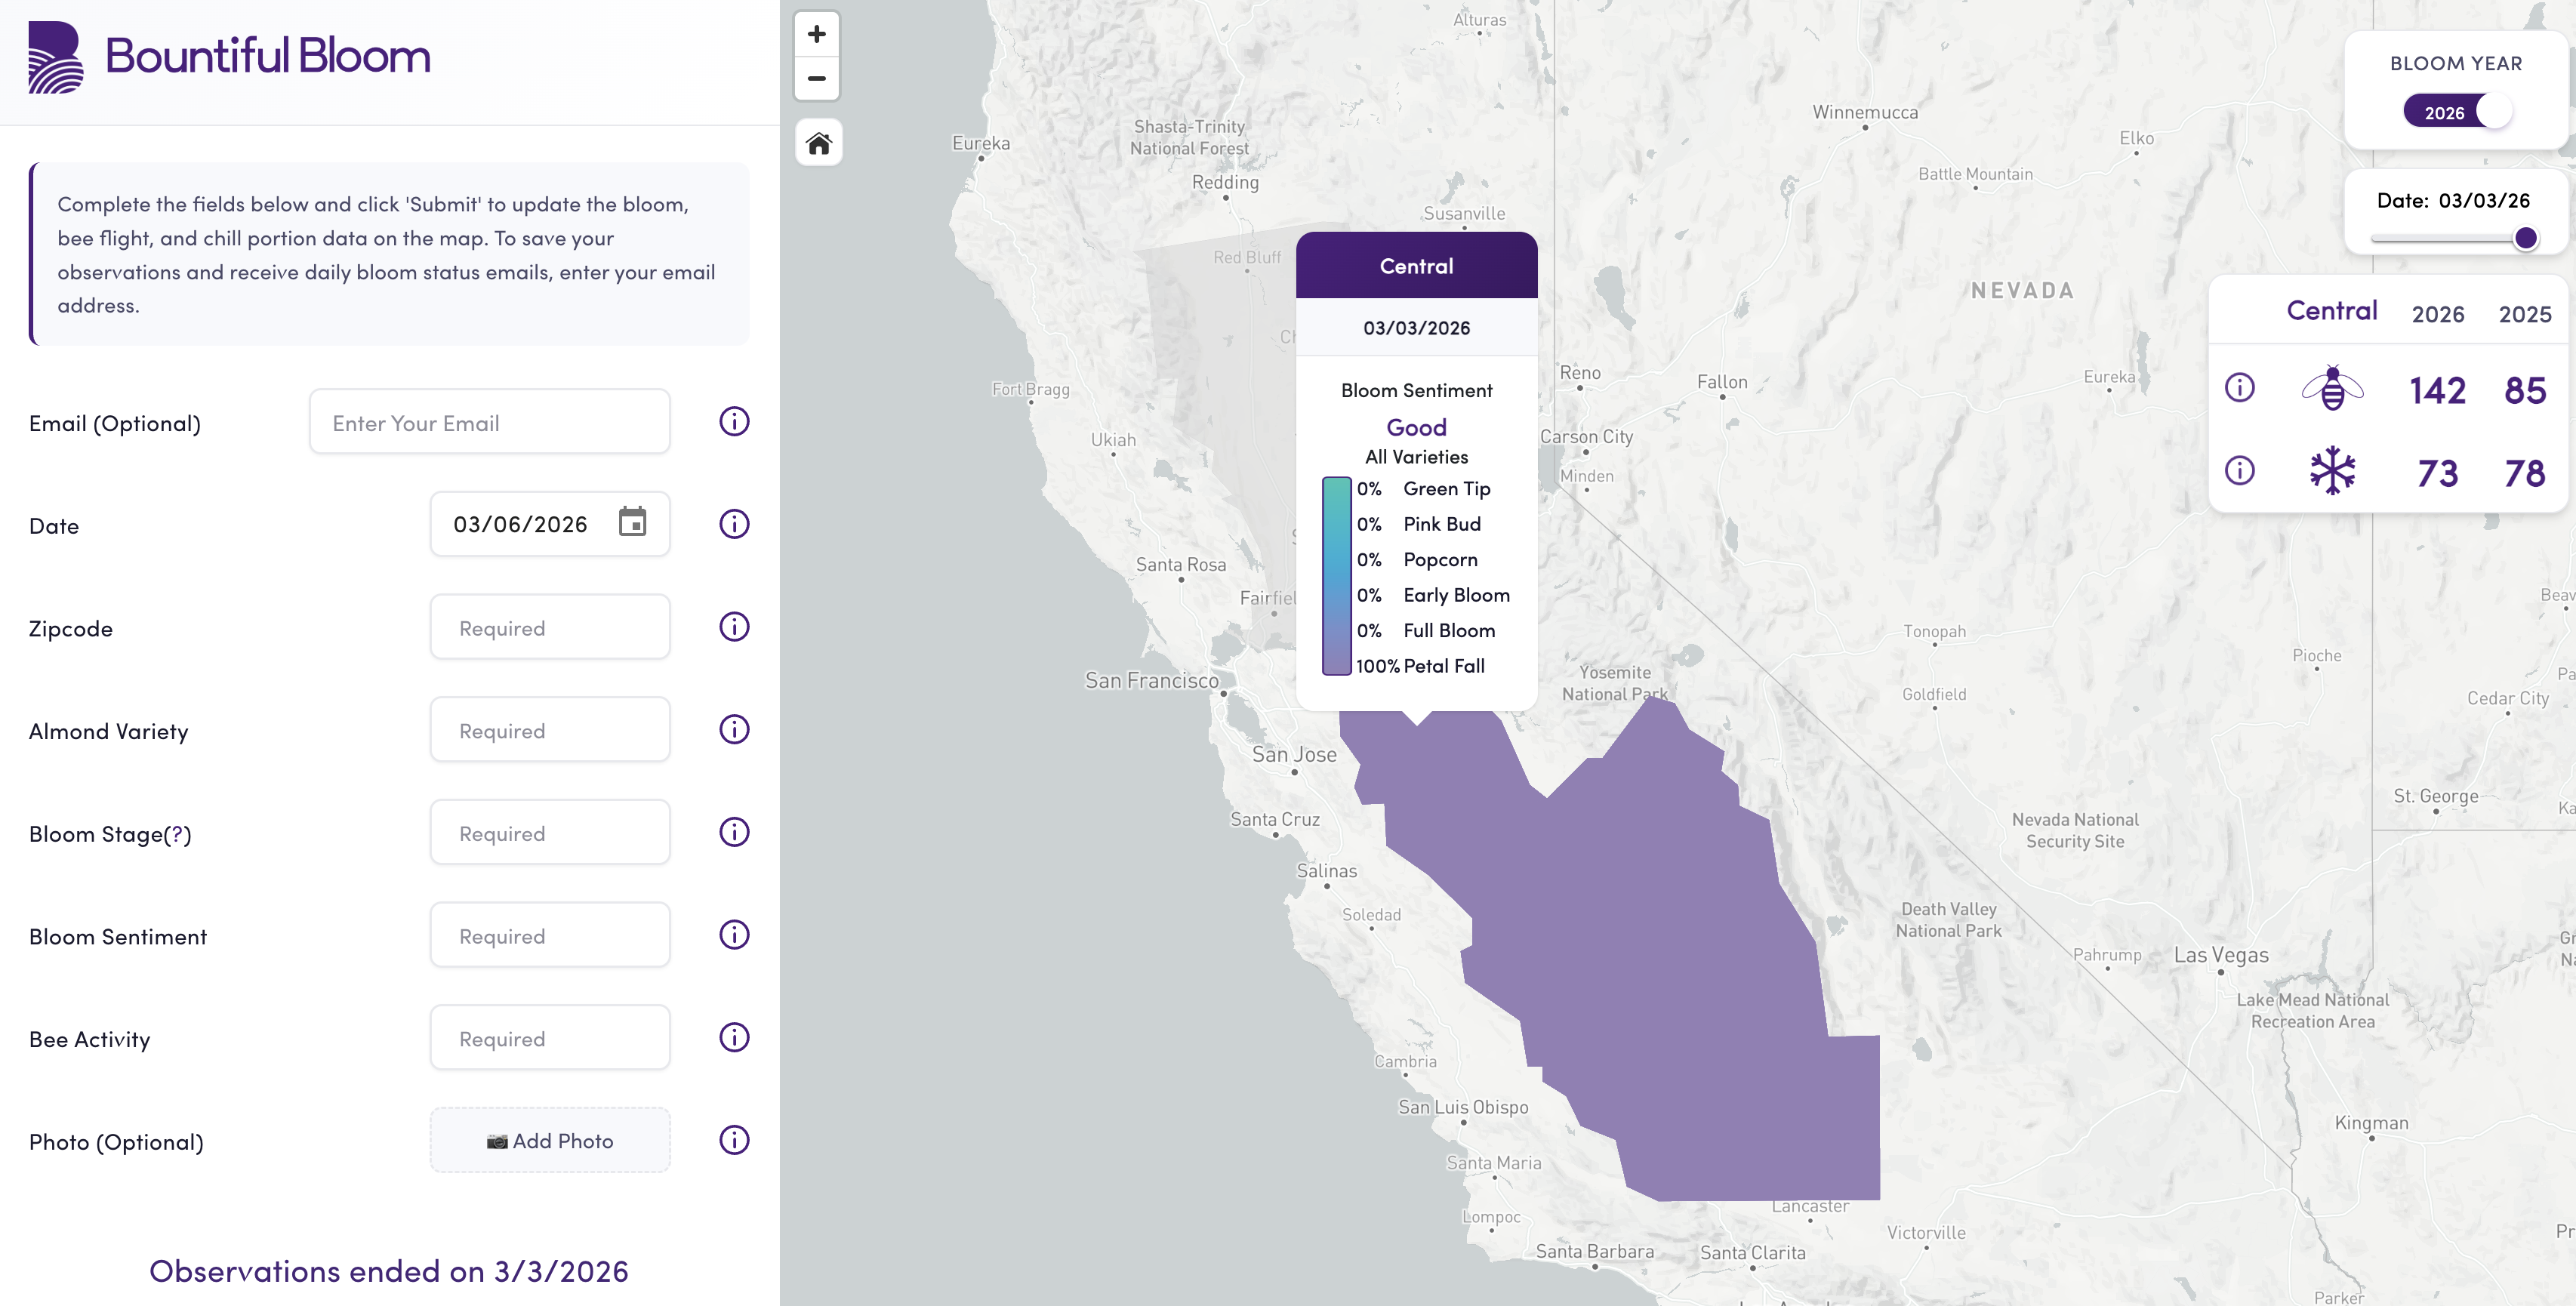
Task: Click the date slider handle
Action: [2525, 238]
